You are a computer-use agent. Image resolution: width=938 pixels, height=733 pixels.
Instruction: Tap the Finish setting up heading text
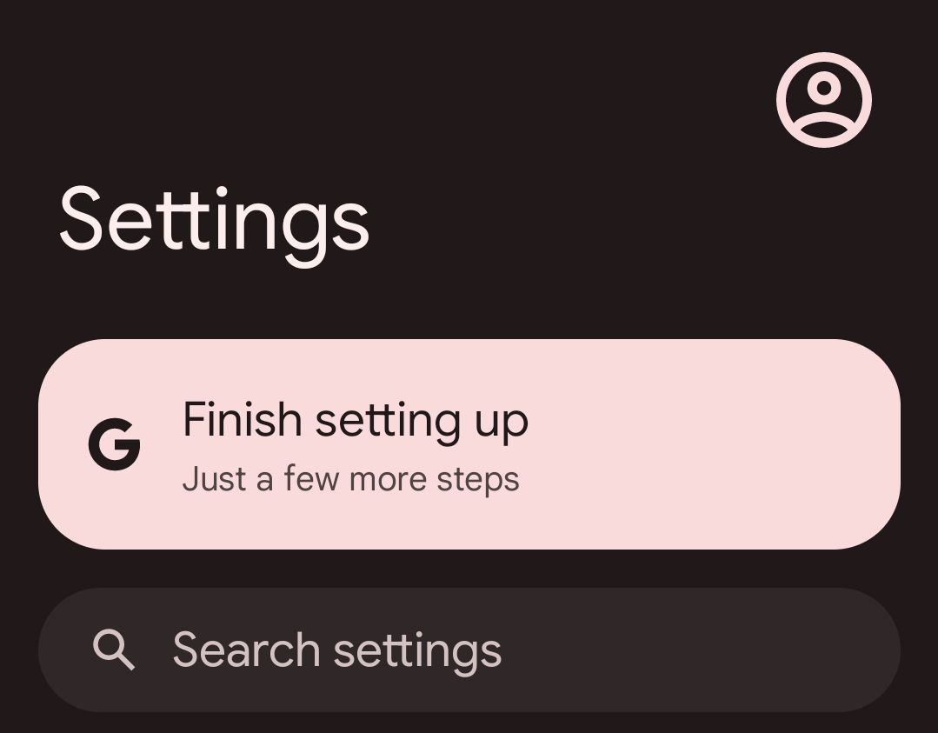pyautogui.click(x=355, y=420)
